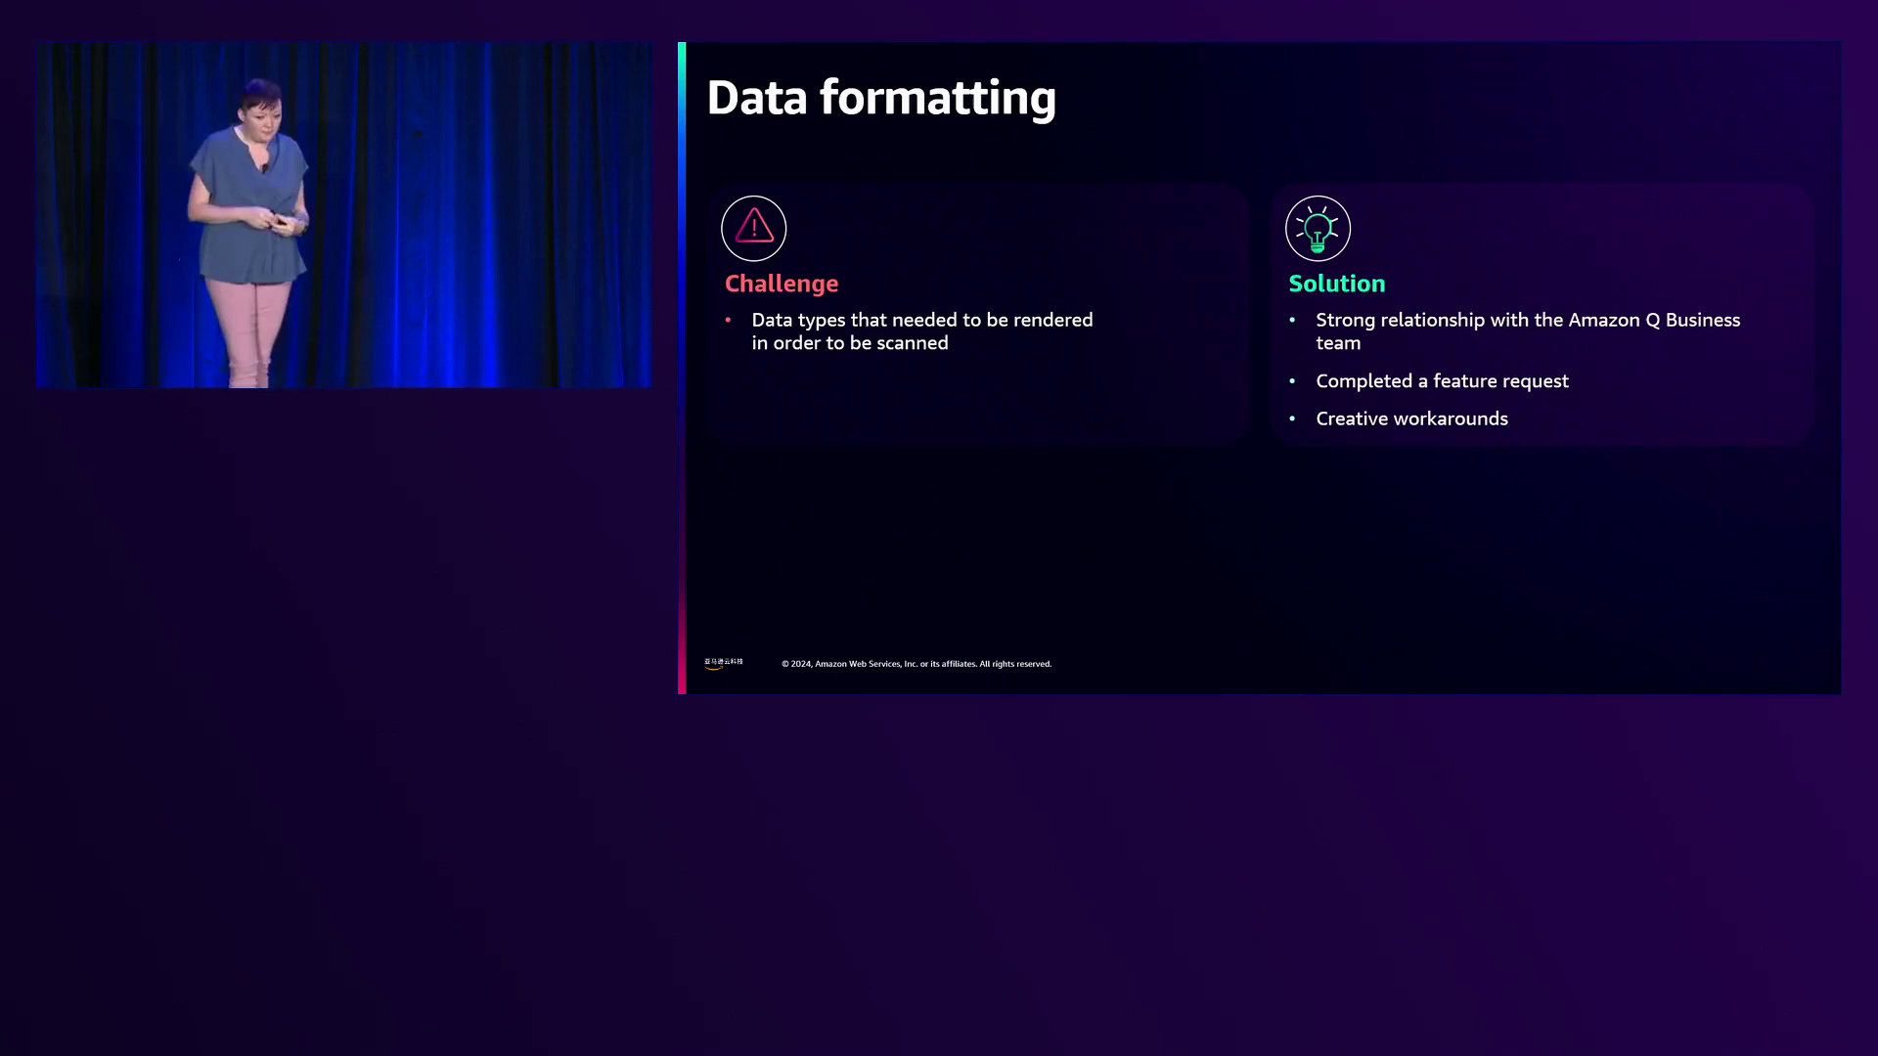Click the 'Data formatting' slide title

pyautogui.click(x=881, y=98)
